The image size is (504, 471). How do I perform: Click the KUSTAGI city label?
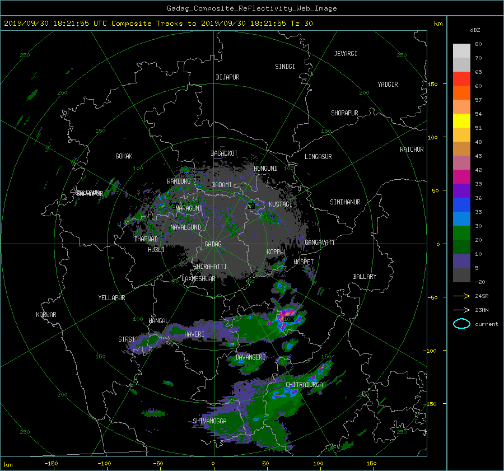[281, 204]
